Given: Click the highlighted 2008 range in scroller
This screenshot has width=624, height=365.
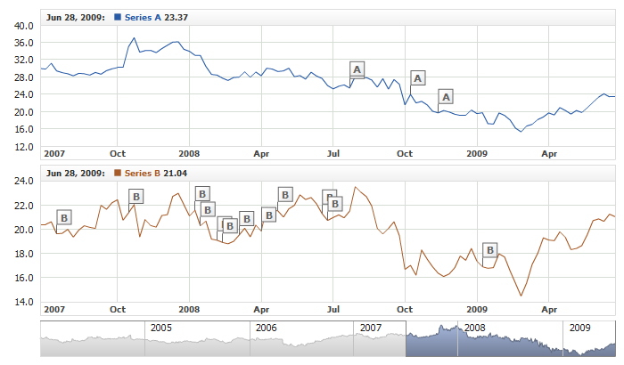Looking at the screenshot, I should point(499,343).
